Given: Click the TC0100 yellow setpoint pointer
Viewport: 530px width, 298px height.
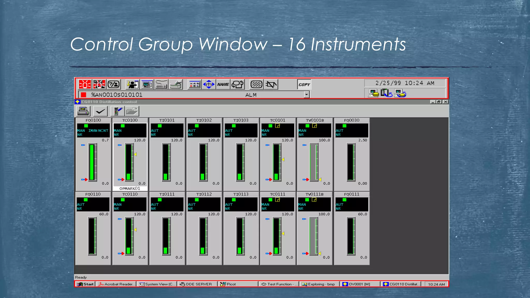Looking at the screenshot, I should click(135, 154).
